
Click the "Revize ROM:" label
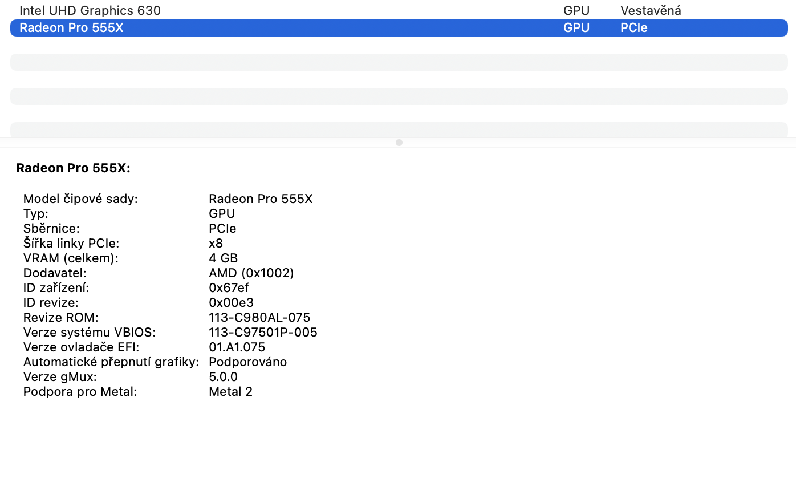pos(61,318)
